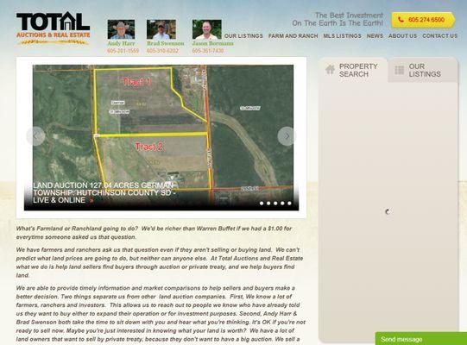Viewport: 467px width, 345px height.
Task: Click the paragraph starting 'What's Farmland or Ranchland'
Action: (154, 233)
